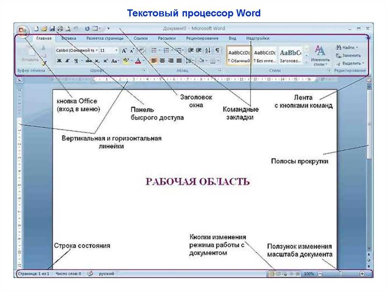
Task: Toggle underline with the Ч button
Action: 76,61
